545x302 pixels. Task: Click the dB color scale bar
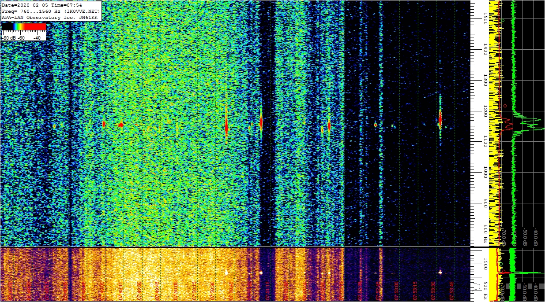(x=24, y=26)
